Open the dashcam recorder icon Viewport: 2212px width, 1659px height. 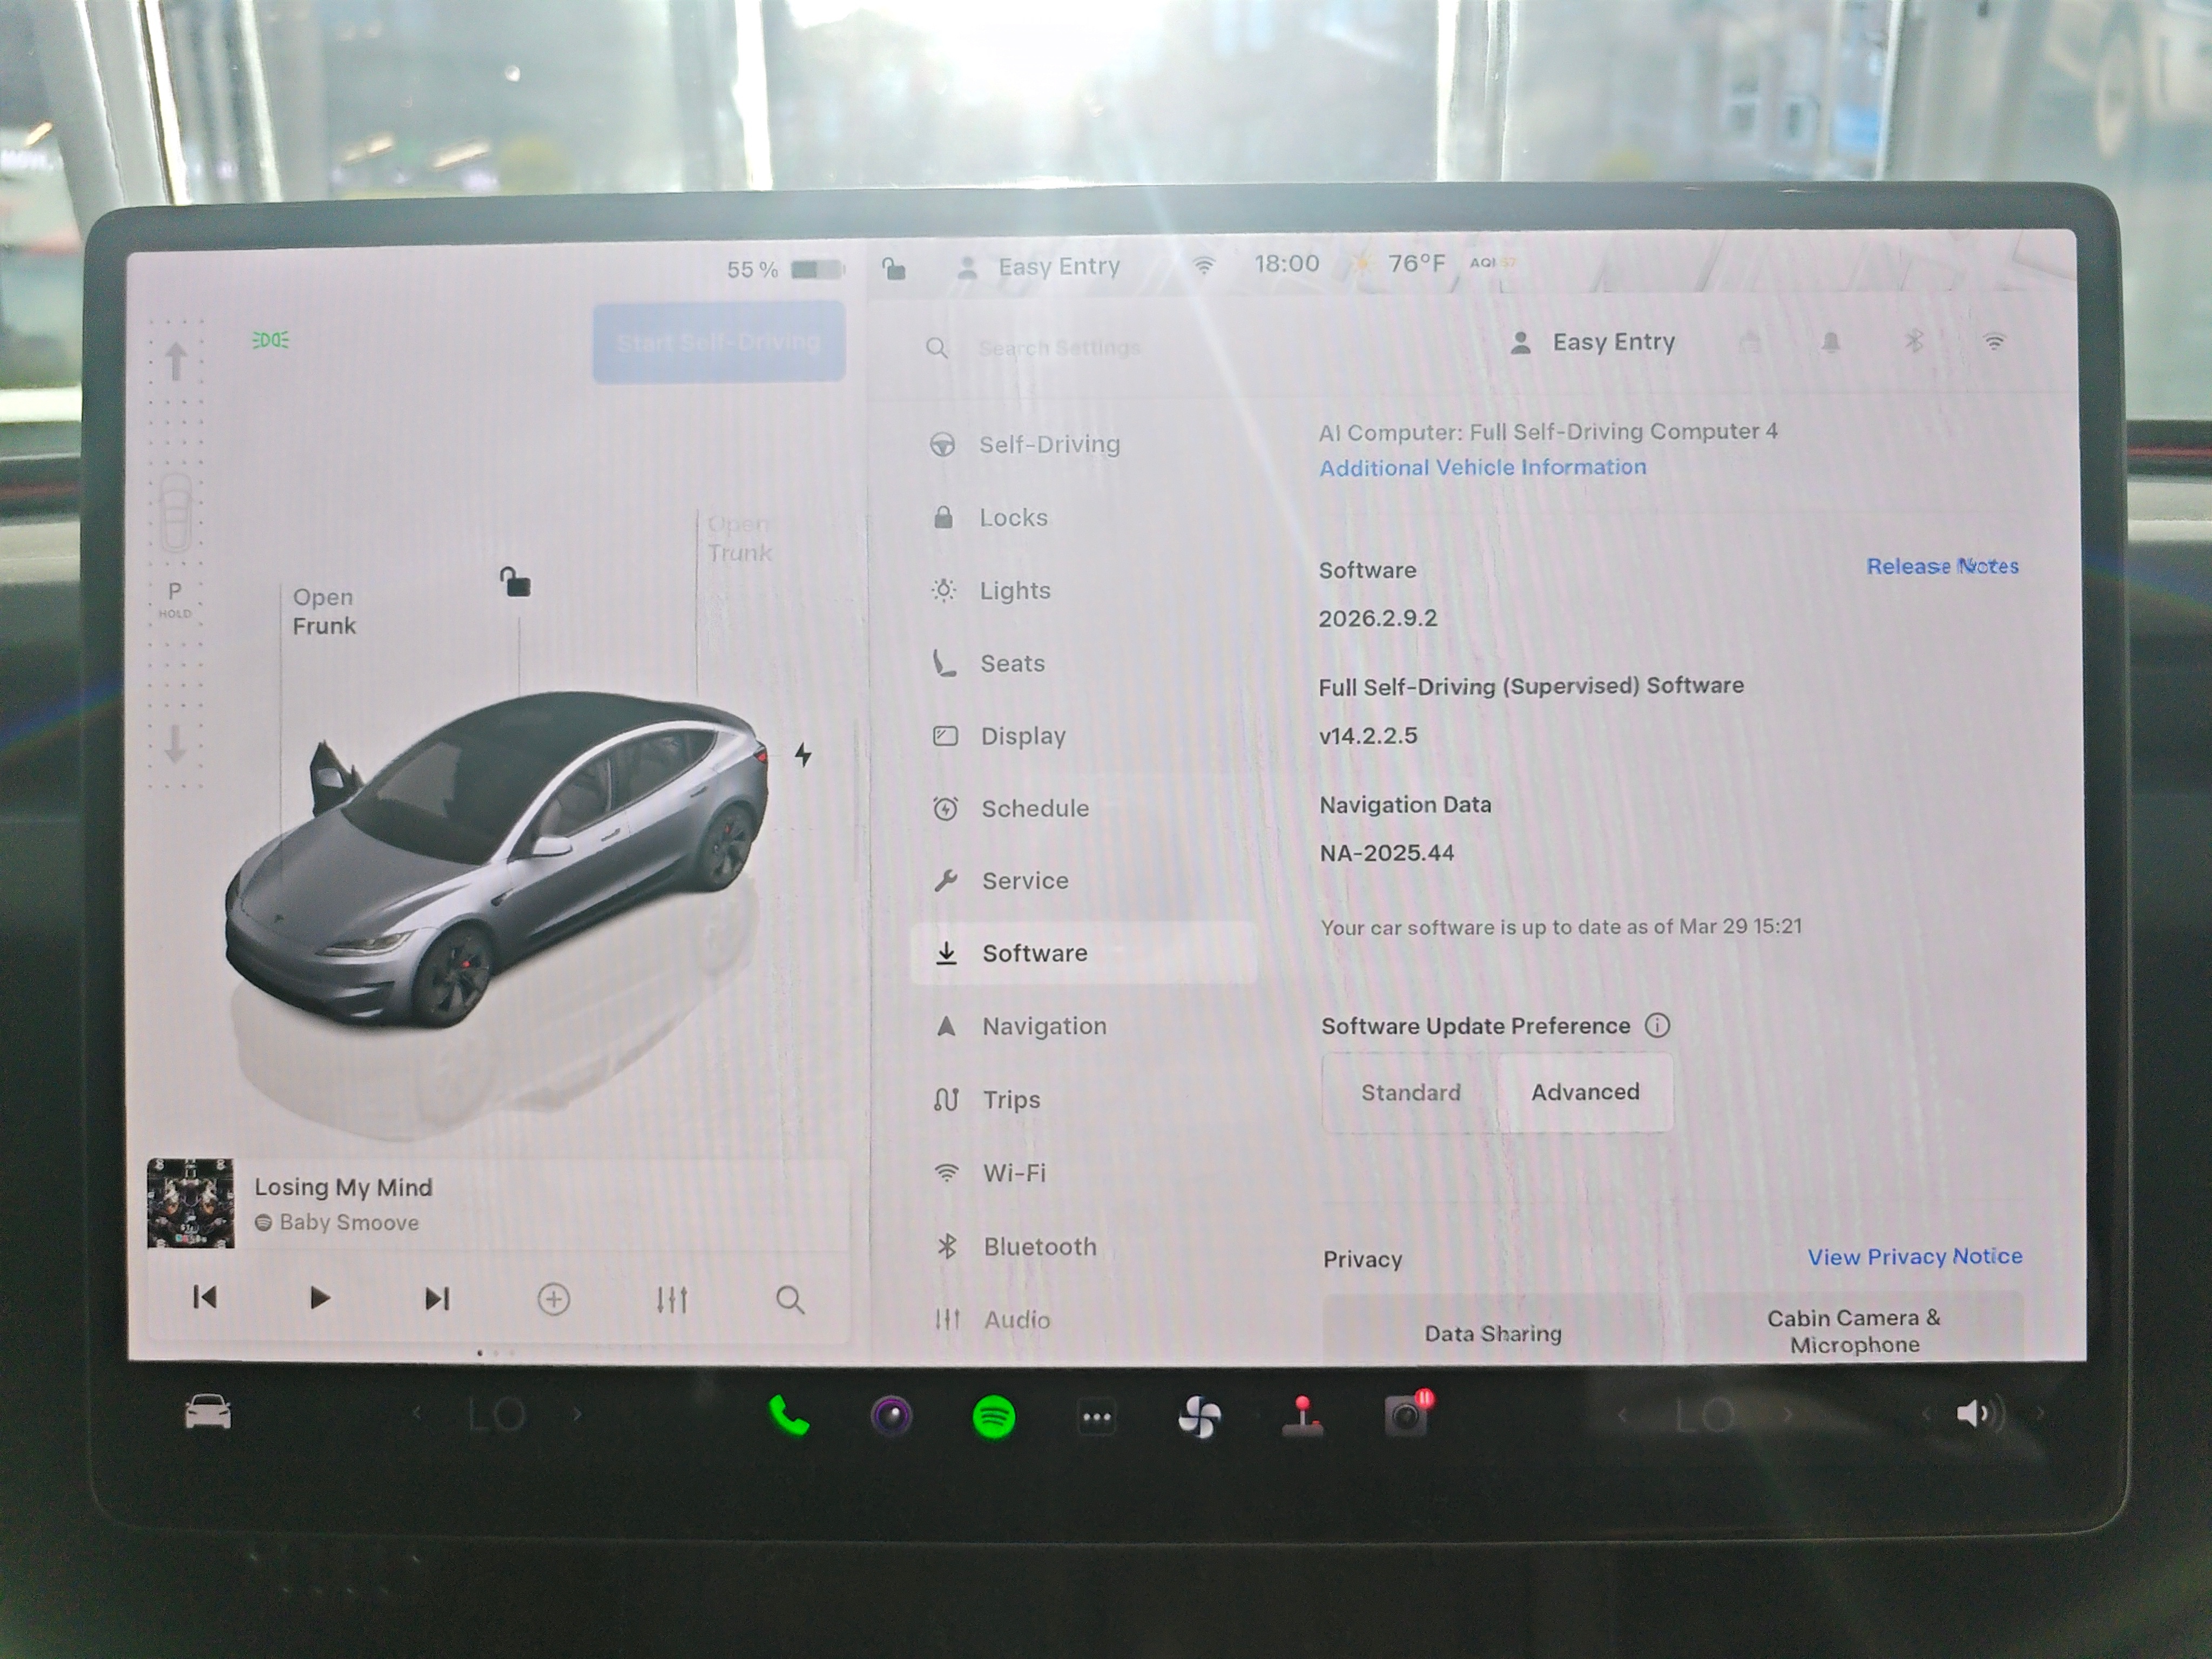1405,1416
